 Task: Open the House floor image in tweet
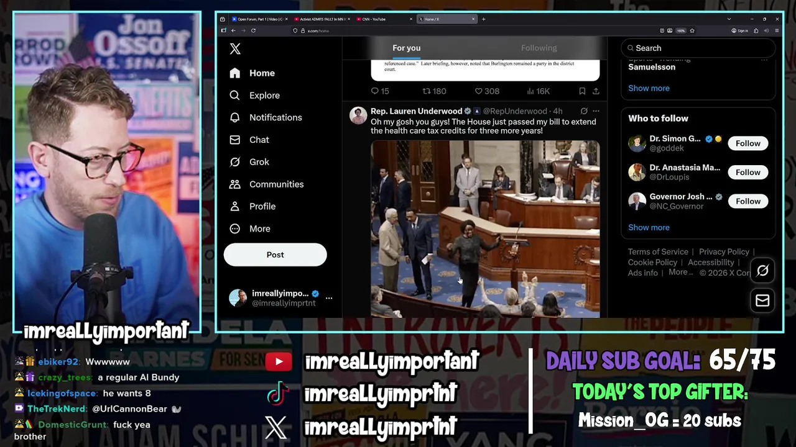click(x=485, y=229)
